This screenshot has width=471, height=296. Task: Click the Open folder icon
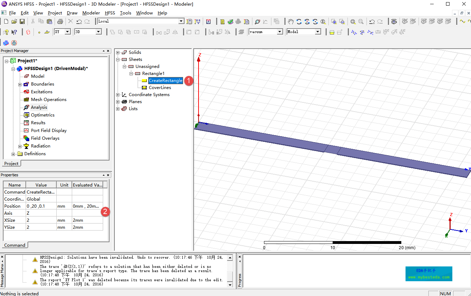coord(14,21)
